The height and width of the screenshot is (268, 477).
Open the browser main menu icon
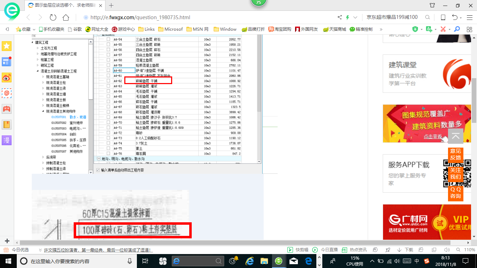tap(469, 17)
